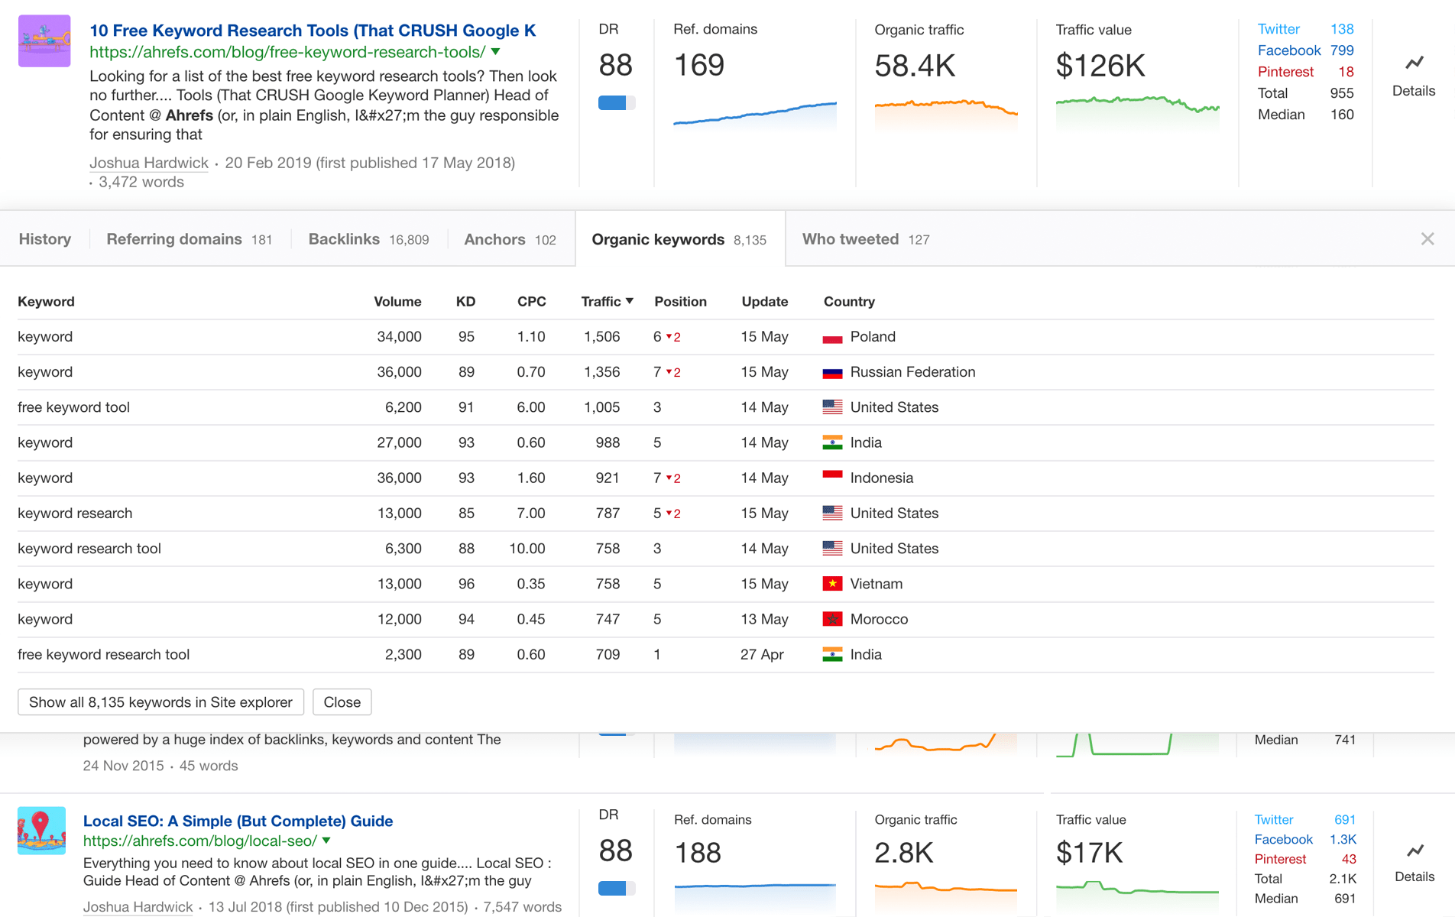Click the India flag in the 988 traffic row

[832, 442]
